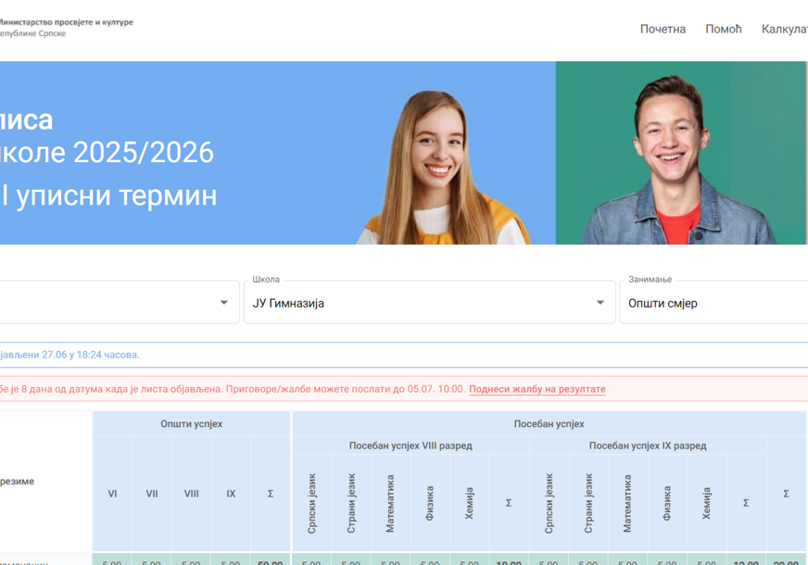Click the VII column header
The image size is (808, 565).
click(152, 494)
